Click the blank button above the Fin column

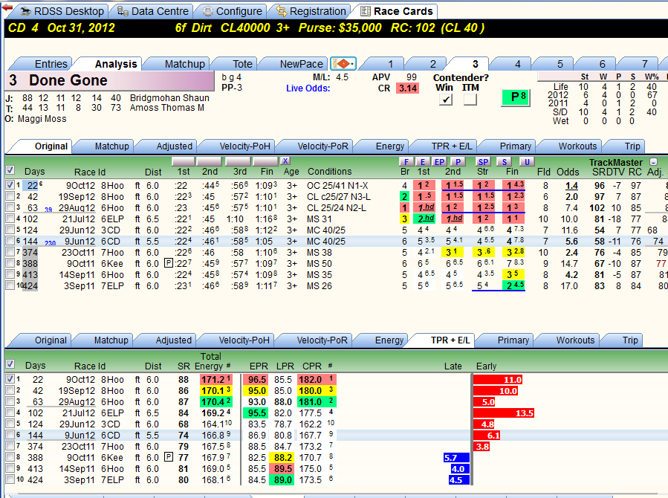click(265, 161)
